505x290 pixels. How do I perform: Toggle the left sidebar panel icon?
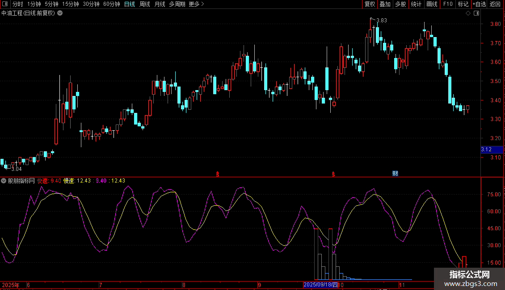[x=4, y=4]
